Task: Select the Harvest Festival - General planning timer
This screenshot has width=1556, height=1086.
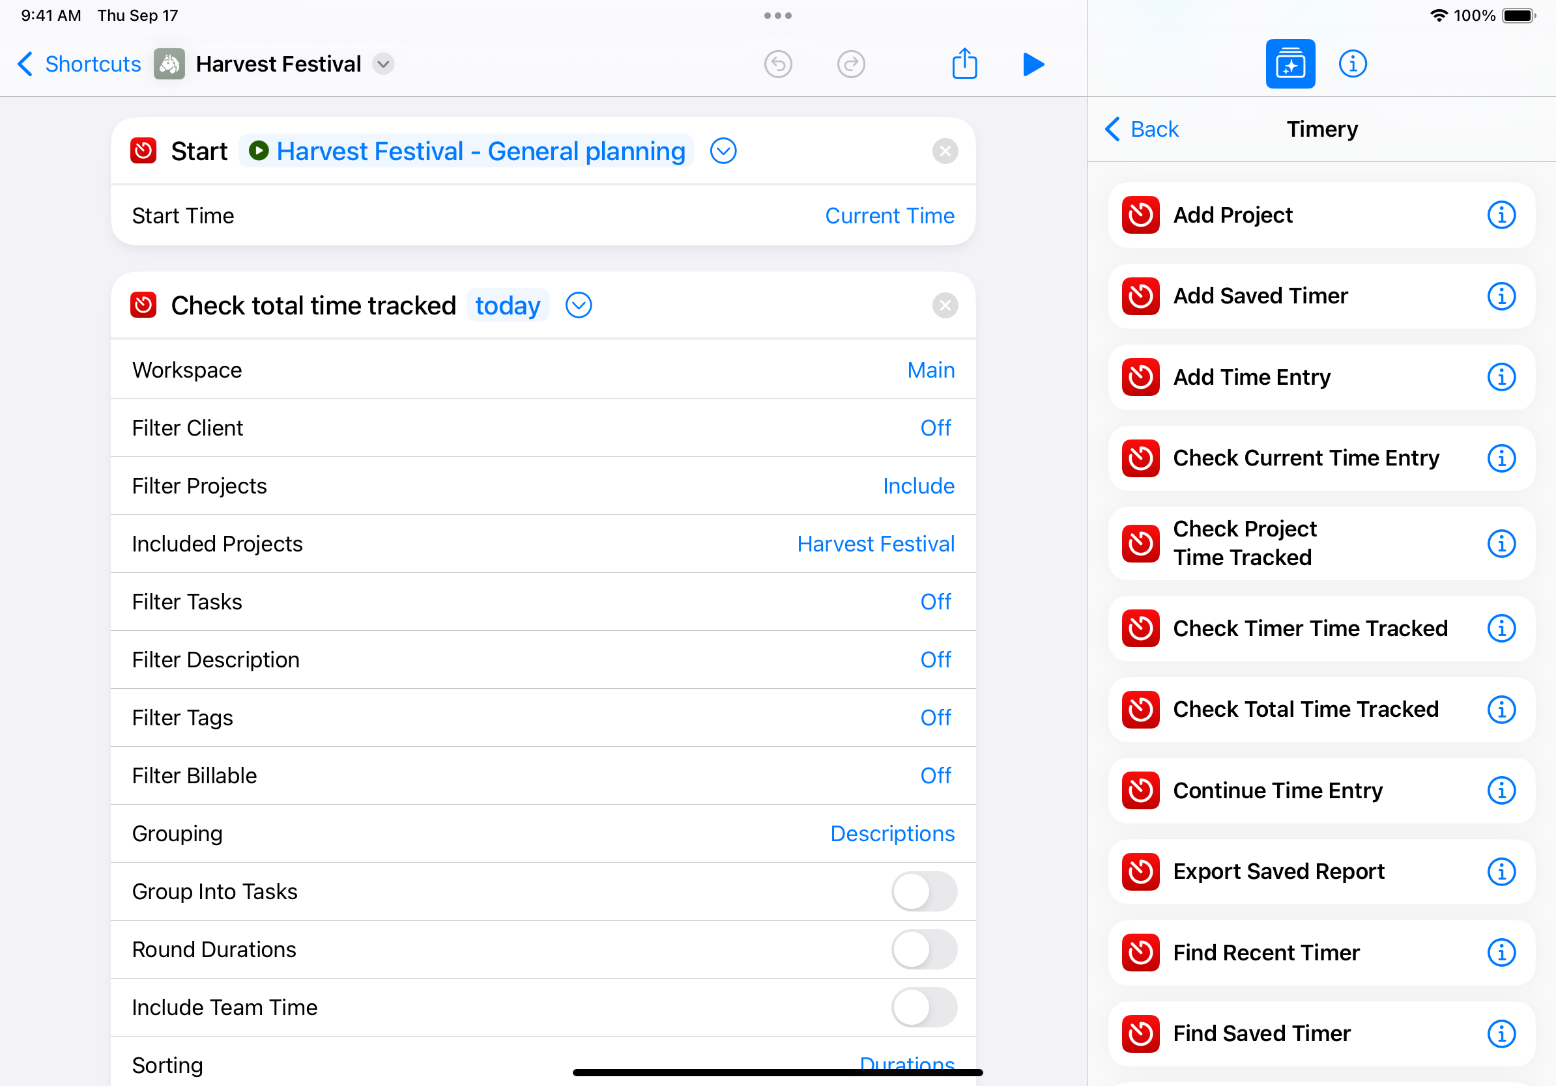Action: click(x=467, y=151)
